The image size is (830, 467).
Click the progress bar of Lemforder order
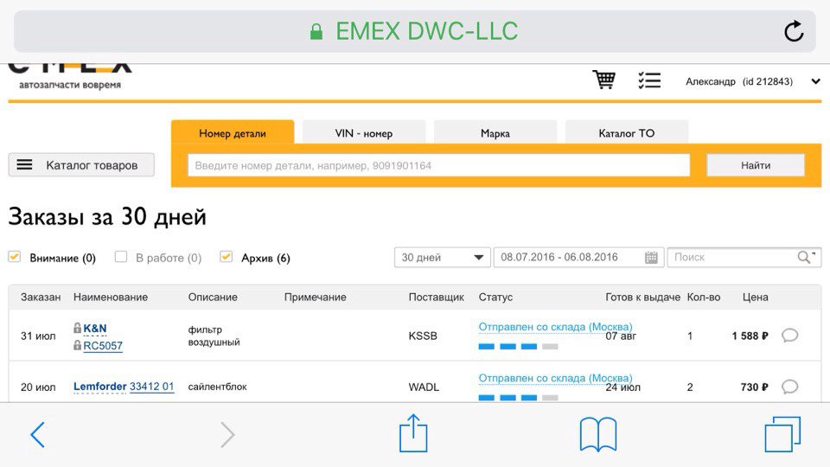(x=518, y=398)
